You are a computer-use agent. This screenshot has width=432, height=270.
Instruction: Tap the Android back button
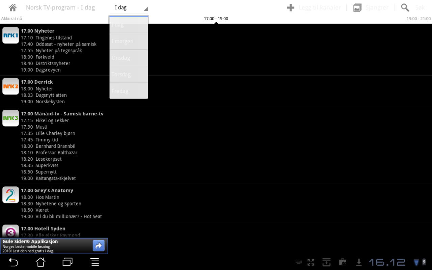13,262
